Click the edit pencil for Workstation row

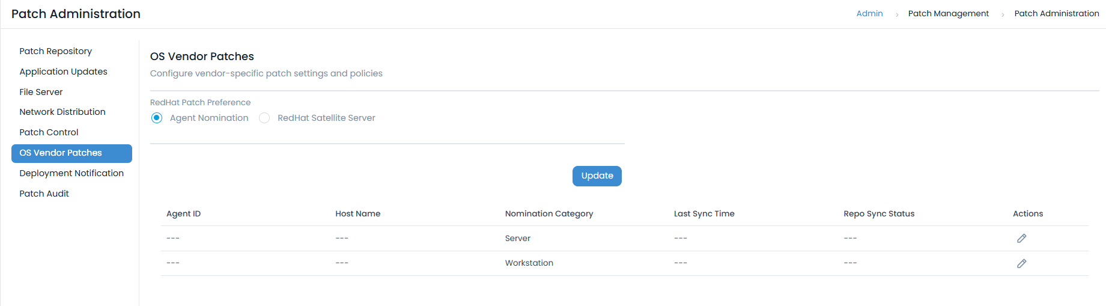1021,263
